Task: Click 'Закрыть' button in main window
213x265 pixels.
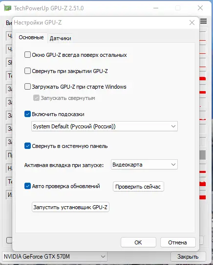Action: (188, 257)
